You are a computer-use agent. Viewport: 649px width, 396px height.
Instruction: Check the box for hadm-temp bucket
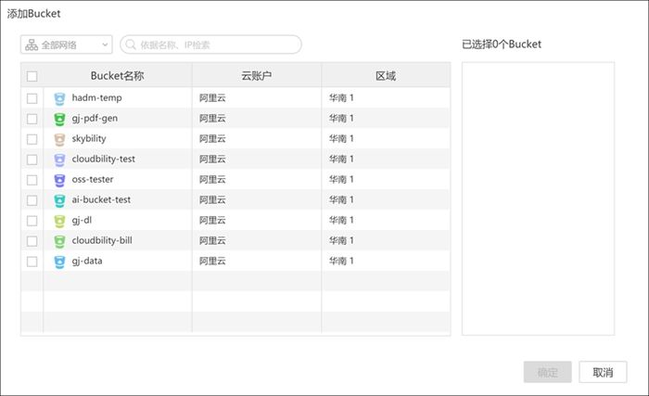tap(32, 98)
